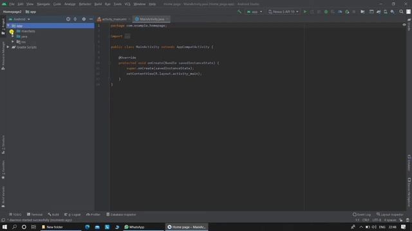Open the Logcat tool window
Viewport: 412px width, 231px height.
click(x=73, y=214)
